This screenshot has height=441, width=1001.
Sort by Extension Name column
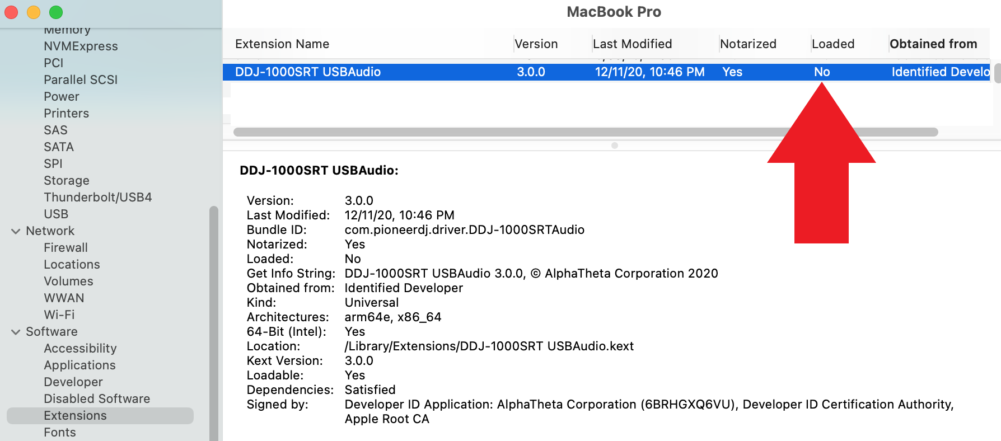282,44
